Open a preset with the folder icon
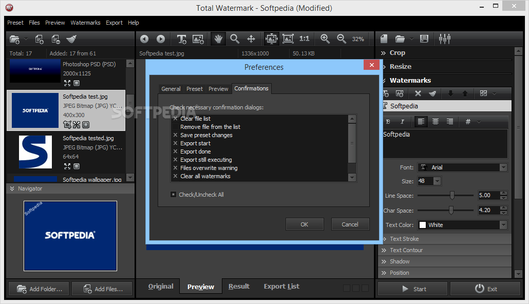The height and width of the screenshot is (304, 529). pos(400,39)
